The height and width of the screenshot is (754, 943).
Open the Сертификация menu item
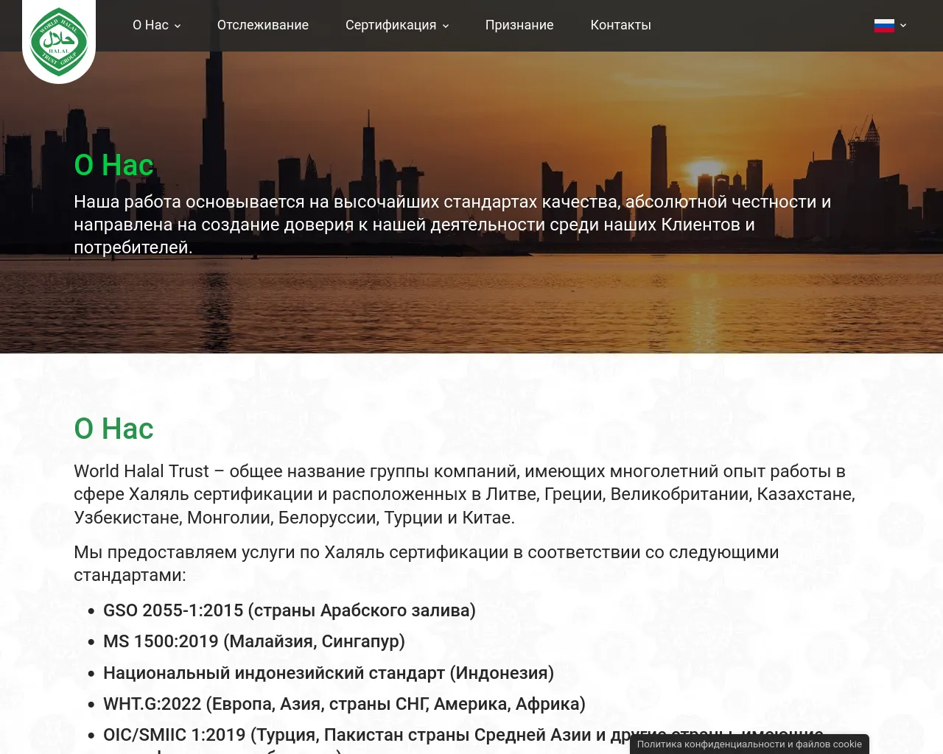[390, 25]
